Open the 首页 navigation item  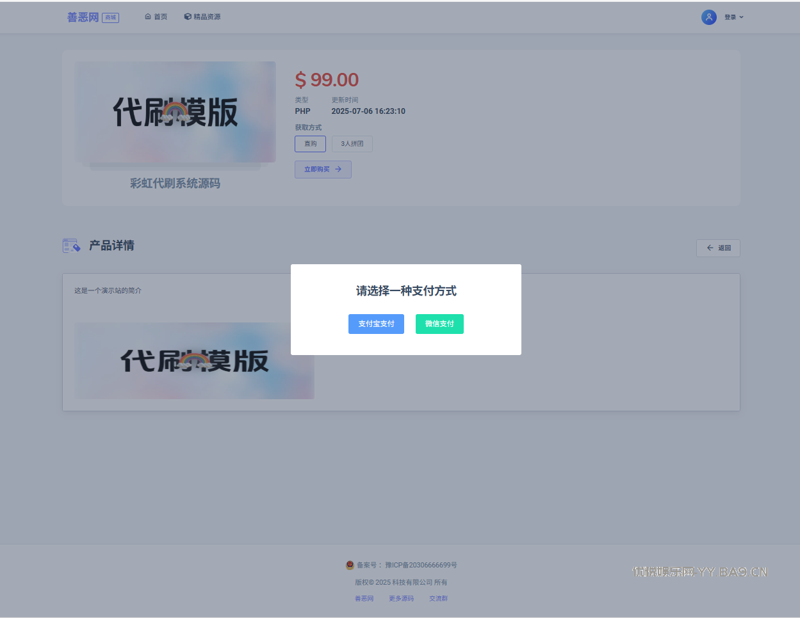coord(160,17)
